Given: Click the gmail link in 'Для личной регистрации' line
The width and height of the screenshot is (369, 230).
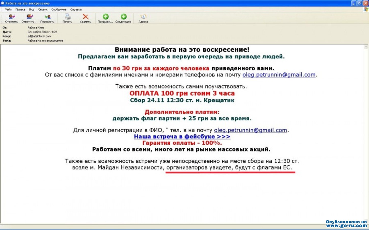Looking at the screenshot, I should pyautogui.click(x=250, y=130).
